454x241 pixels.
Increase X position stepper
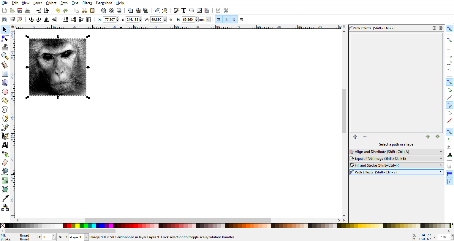pyautogui.click(x=118, y=18)
